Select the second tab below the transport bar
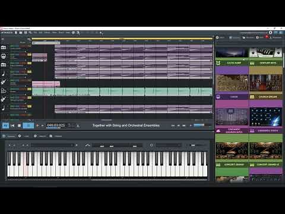This screenshot has height=214, width=285. coord(23,136)
